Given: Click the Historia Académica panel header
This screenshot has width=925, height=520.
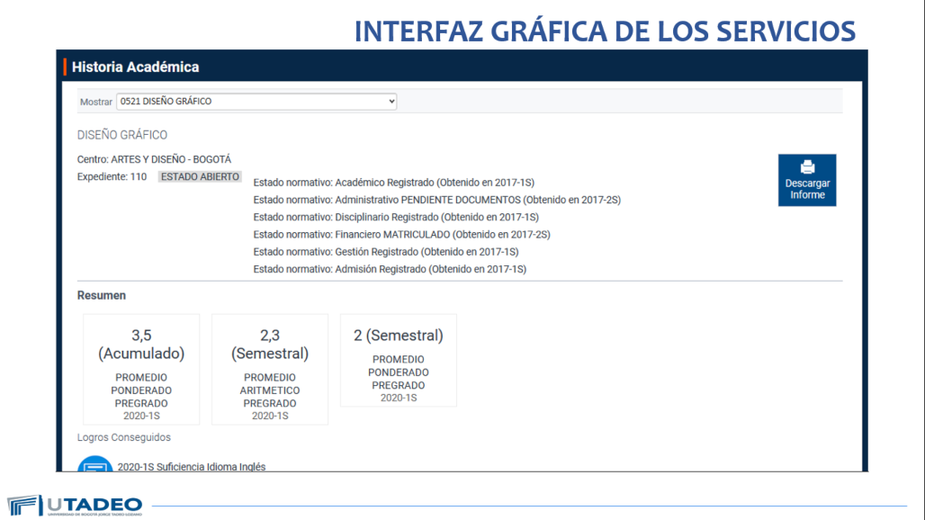Looking at the screenshot, I should click(x=136, y=67).
